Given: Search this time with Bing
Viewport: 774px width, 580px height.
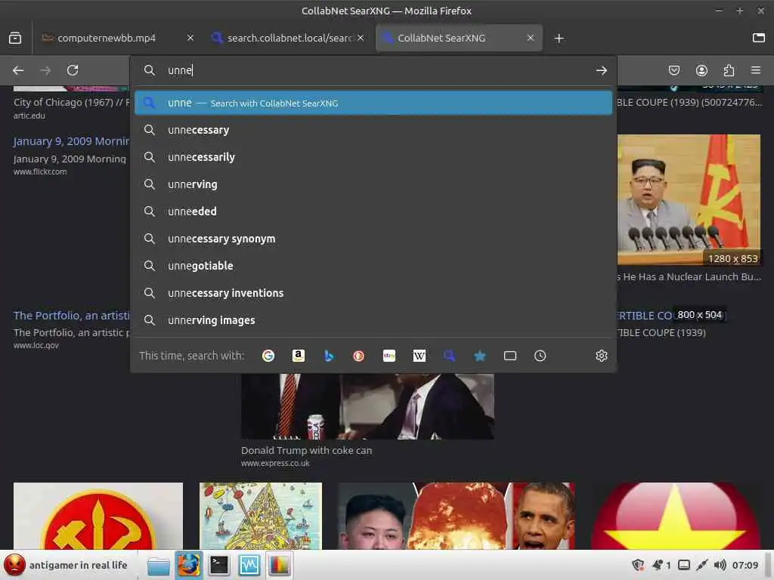Looking at the screenshot, I should [329, 356].
